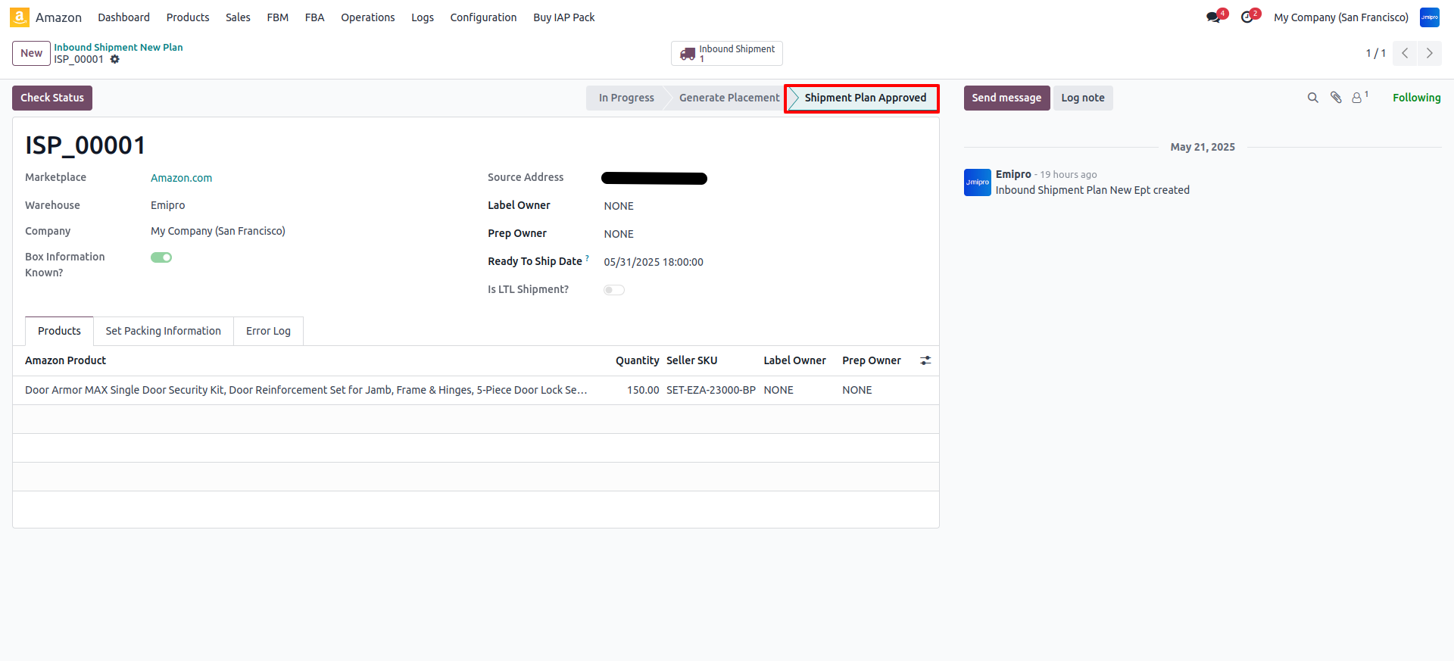Go to the next record arrow
The image size is (1454, 661).
click(x=1430, y=53)
